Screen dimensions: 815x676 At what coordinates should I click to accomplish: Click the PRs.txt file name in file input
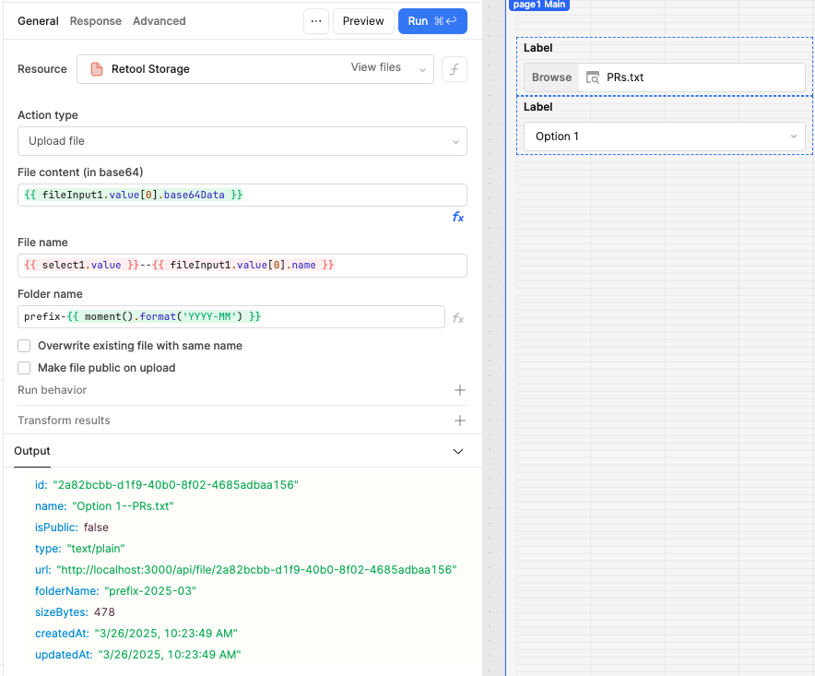(625, 77)
